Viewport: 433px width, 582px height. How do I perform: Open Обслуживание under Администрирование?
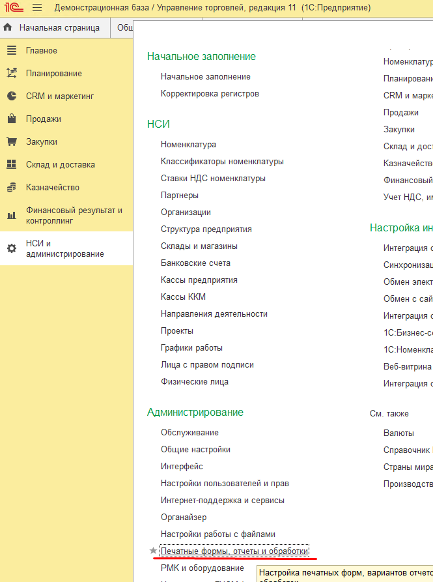189,433
